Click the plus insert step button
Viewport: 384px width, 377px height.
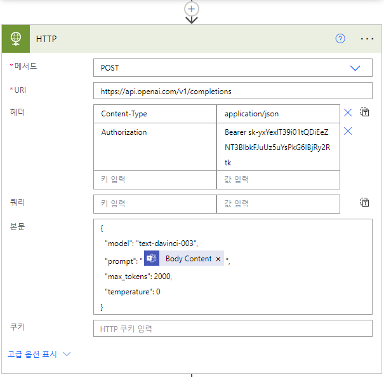tap(192, 10)
